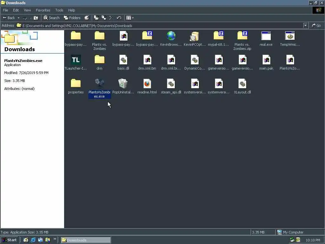
Task: Select the KevinPCOpt installer file
Action: 195,39
